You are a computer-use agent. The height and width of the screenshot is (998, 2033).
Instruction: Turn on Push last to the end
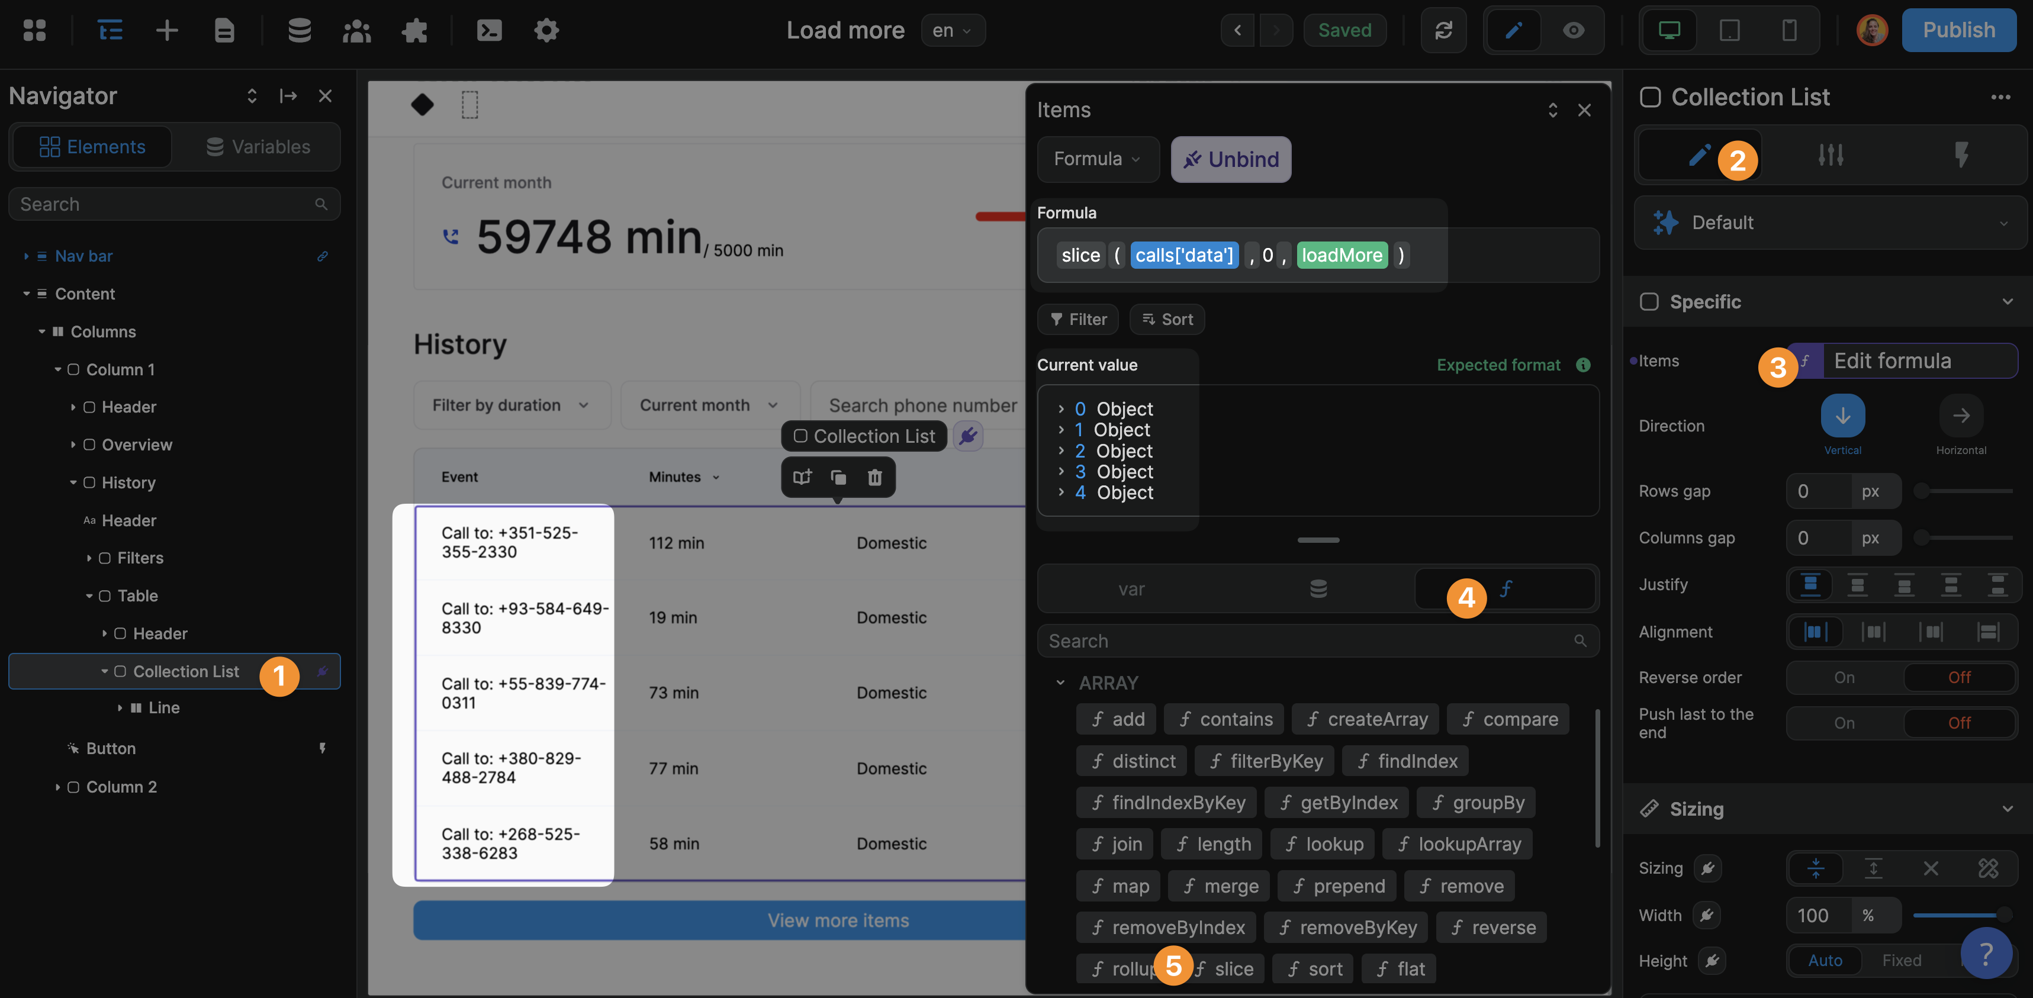pos(1844,723)
